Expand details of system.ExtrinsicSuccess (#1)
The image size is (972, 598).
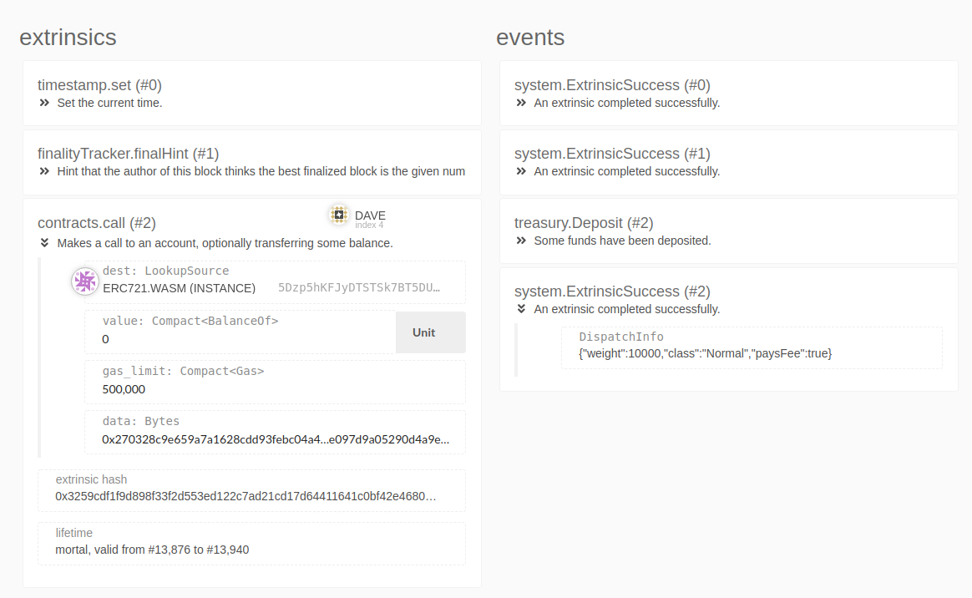click(519, 171)
